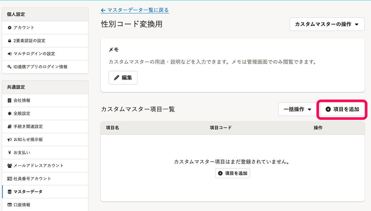Image resolution: width=371 pixels, height=211 pixels.
Task: Click the 項目コード column header
Action: [221, 128]
